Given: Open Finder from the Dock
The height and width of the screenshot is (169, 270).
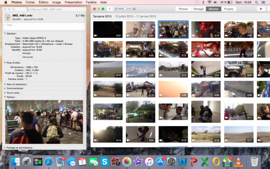Looking at the screenshot, I should (x=15, y=162).
